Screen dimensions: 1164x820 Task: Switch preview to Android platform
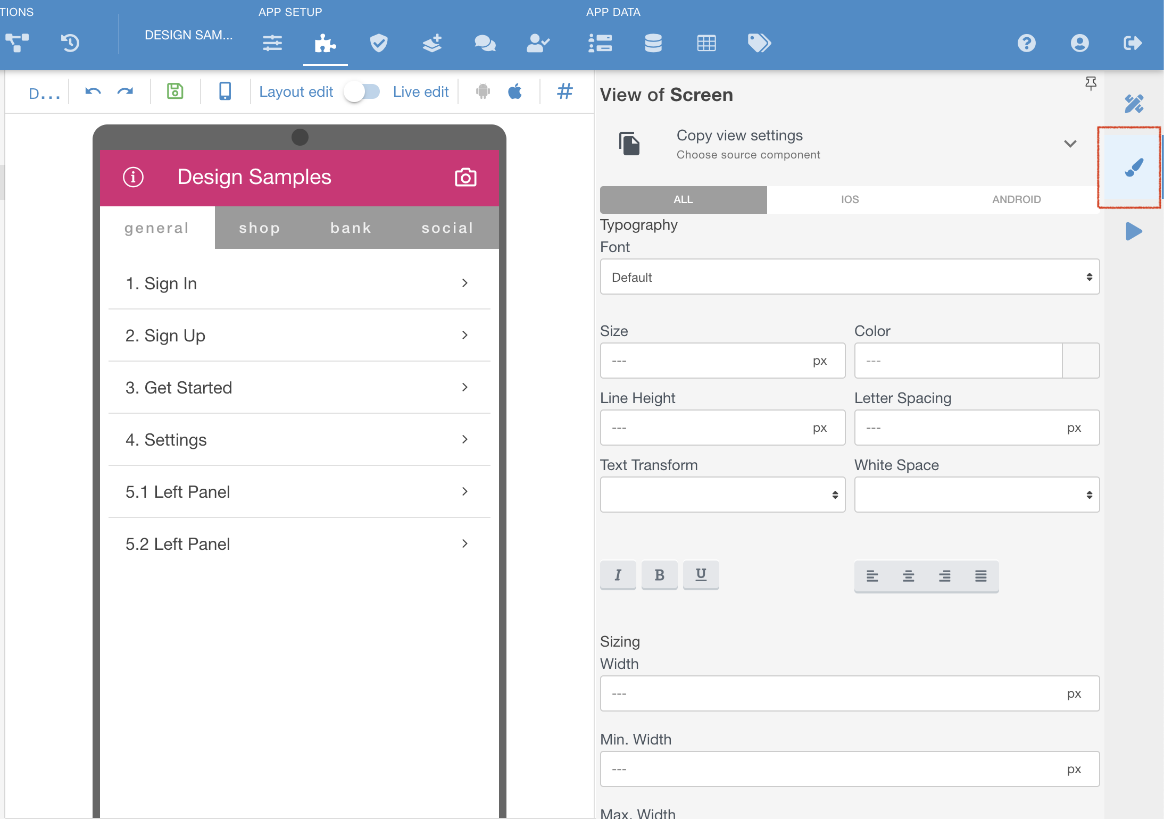pyautogui.click(x=483, y=91)
